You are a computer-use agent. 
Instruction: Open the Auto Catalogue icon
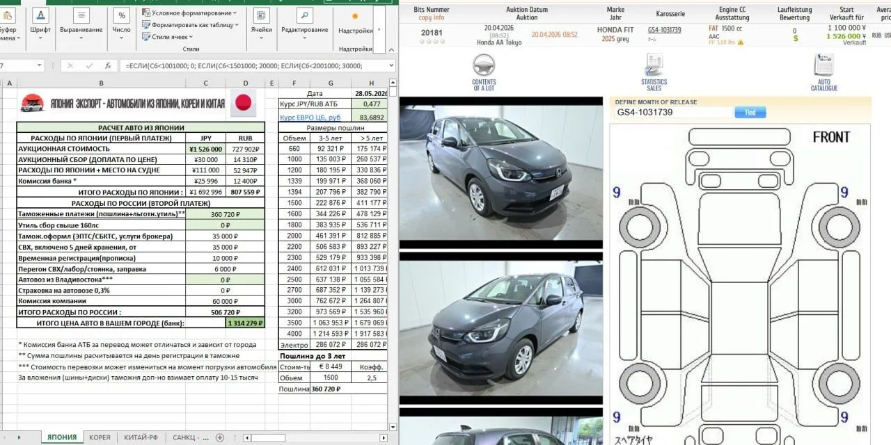tap(824, 66)
